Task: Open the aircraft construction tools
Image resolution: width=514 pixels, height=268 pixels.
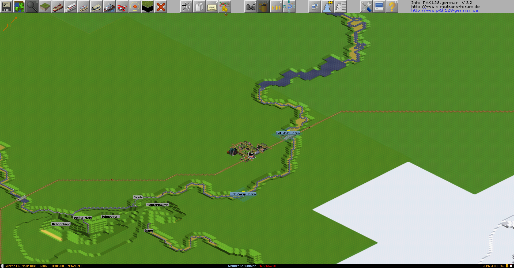Action: coord(122,6)
